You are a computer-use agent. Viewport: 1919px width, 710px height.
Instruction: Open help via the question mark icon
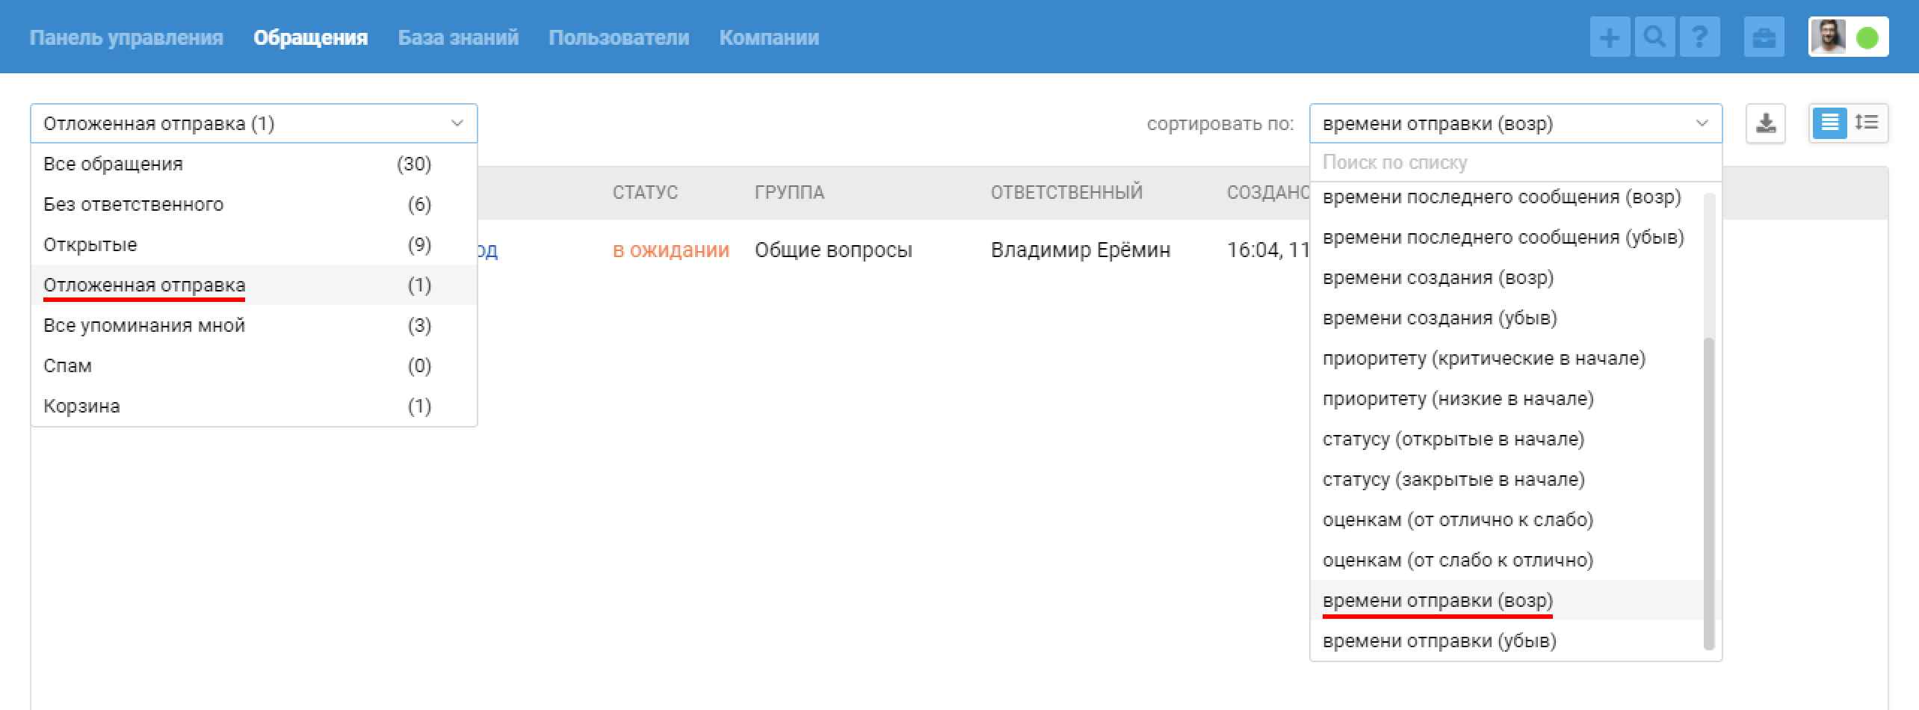coord(1699,37)
